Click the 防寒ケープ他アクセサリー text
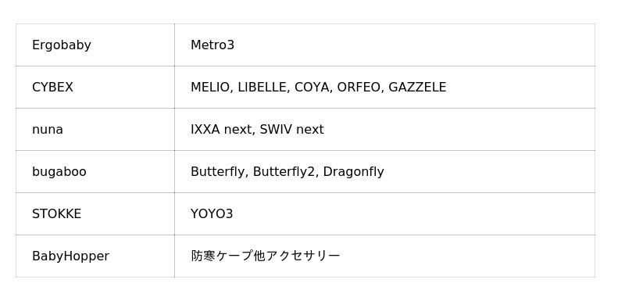This screenshot has height=301, width=625. click(266, 256)
